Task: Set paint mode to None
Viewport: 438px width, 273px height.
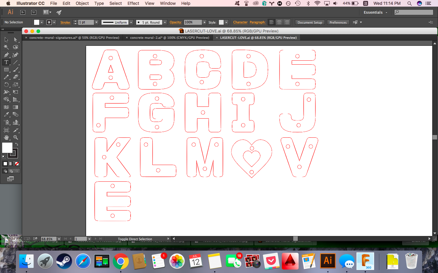Action: (17, 164)
